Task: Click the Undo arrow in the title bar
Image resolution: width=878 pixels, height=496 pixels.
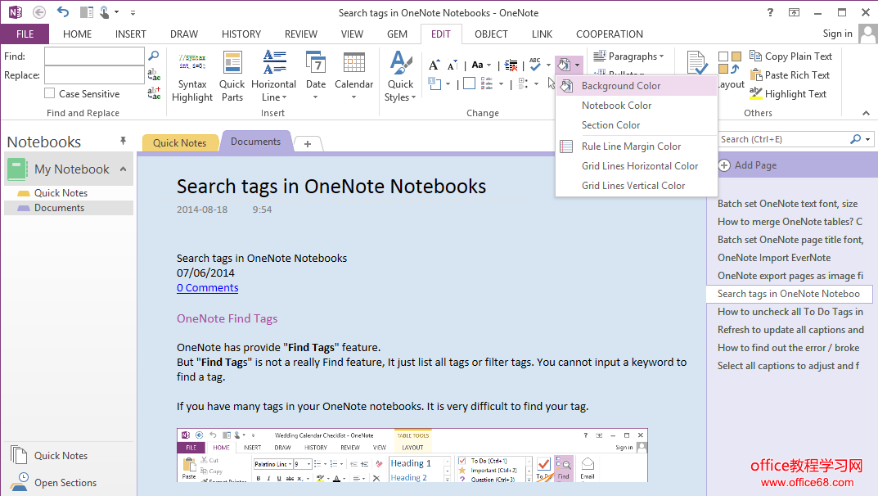Action: coord(63,12)
